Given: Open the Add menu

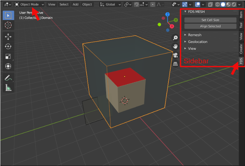Looking at the screenshot, I should [x=76, y=4].
